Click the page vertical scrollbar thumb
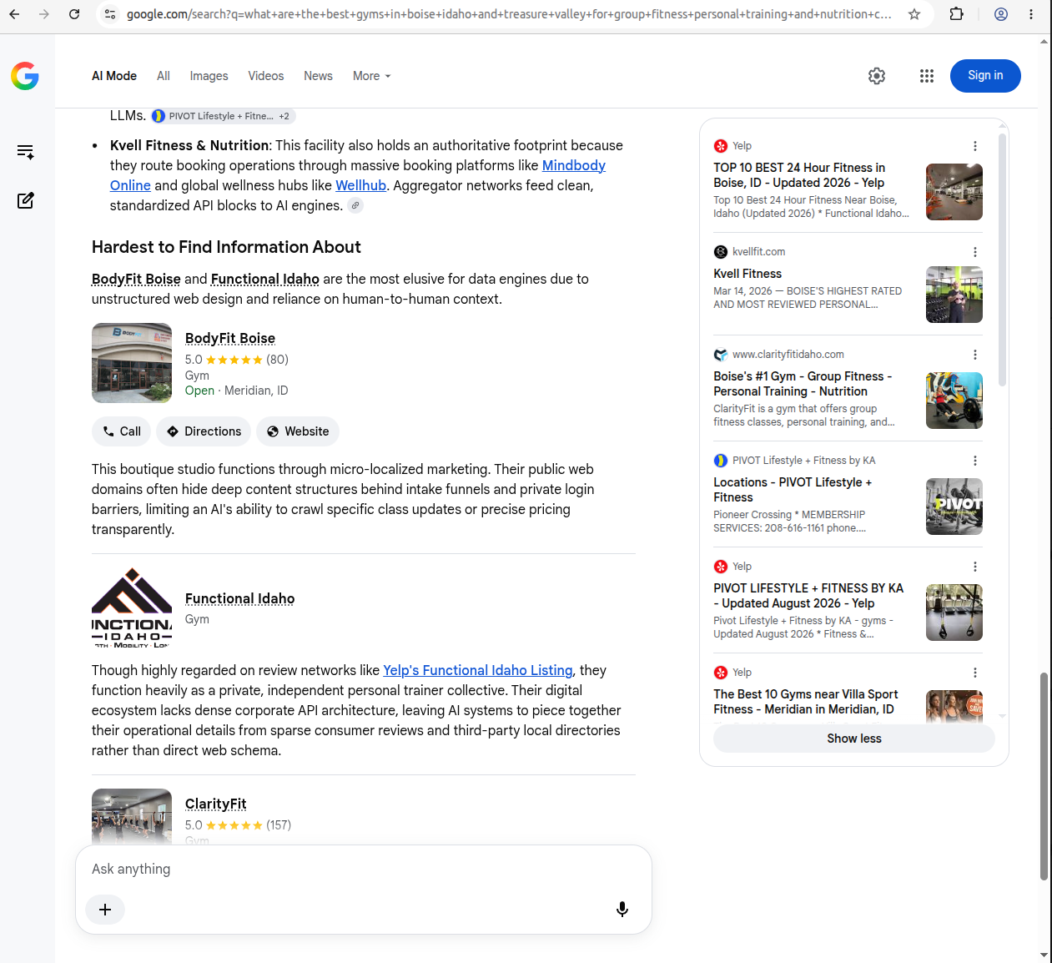 1044,775
